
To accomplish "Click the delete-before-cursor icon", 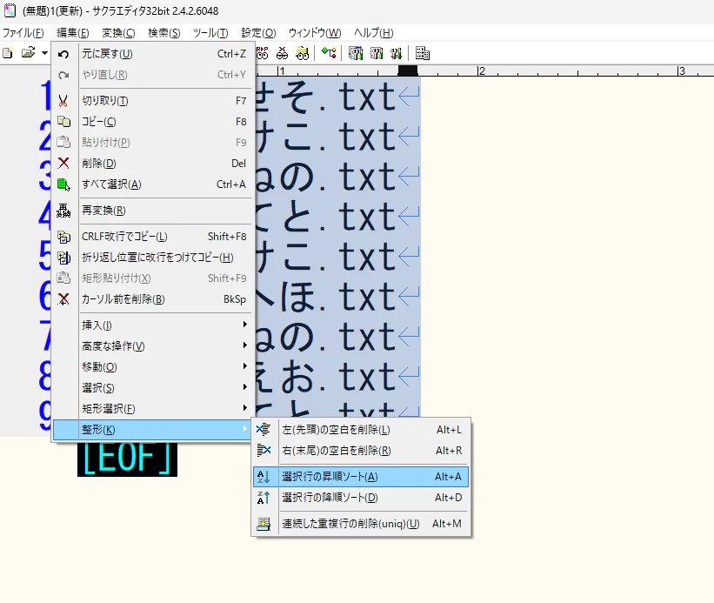I will [63, 299].
